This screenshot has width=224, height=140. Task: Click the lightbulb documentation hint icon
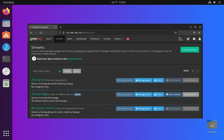34,59
